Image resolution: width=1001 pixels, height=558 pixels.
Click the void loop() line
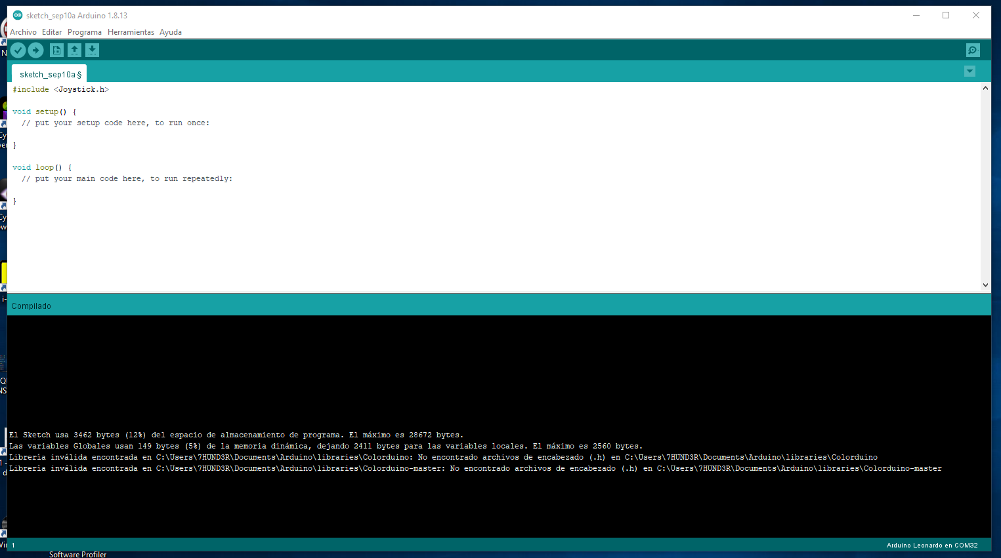click(x=42, y=167)
